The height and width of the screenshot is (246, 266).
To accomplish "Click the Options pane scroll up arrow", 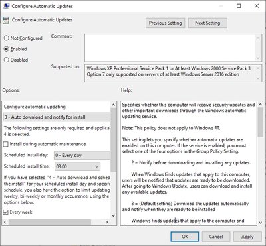I will click(113, 105).
